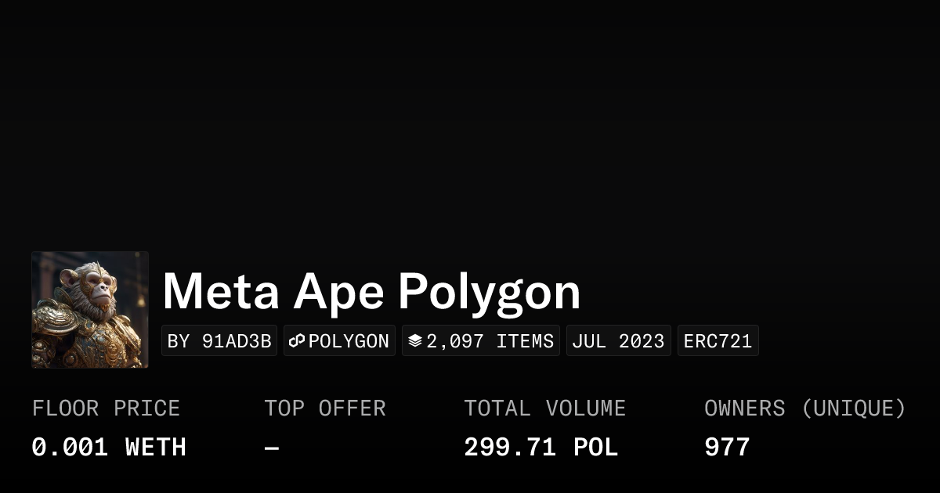Click the Polygon chain link icon
Viewport: 940px width, 493px height.
point(297,341)
